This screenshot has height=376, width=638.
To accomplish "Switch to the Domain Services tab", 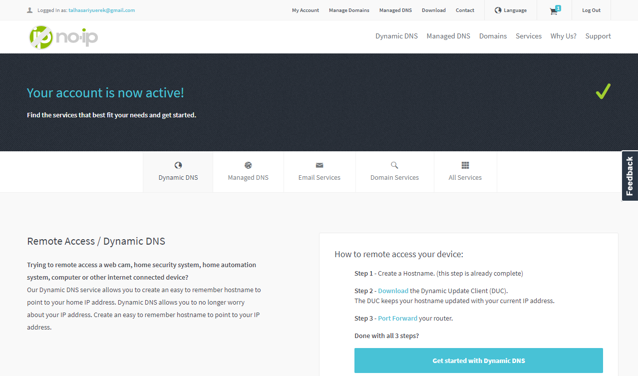I will click(394, 172).
